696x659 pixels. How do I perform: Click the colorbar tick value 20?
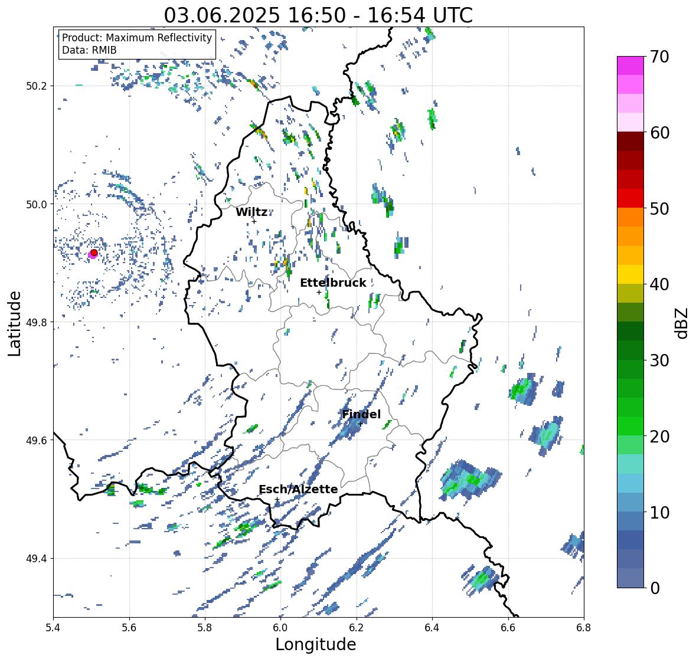click(659, 436)
